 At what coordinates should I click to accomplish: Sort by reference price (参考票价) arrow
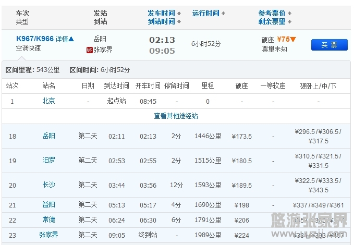click(290, 13)
